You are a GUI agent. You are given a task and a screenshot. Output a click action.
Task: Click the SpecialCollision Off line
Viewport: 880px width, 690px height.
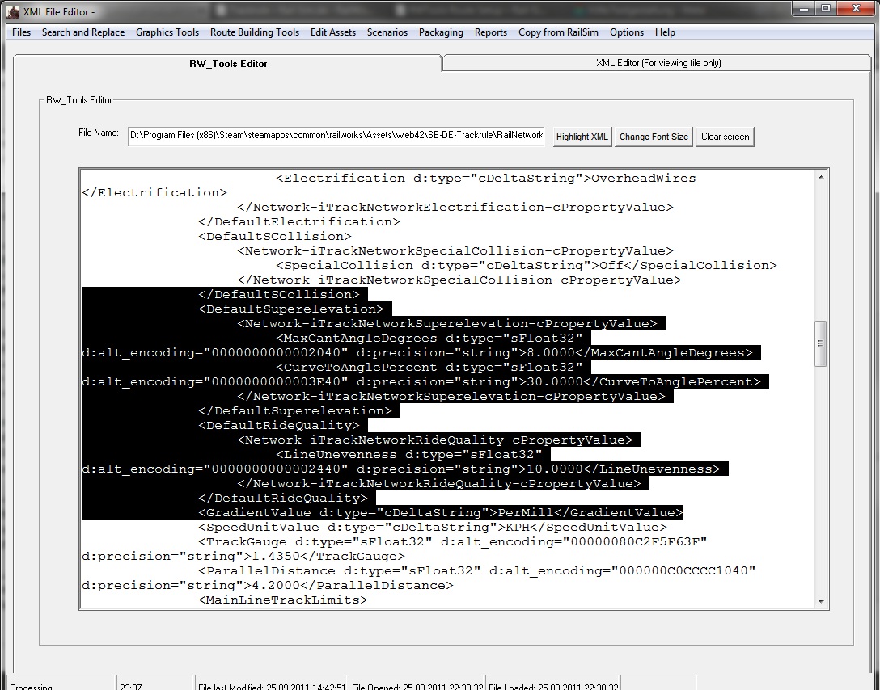click(x=527, y=266)
